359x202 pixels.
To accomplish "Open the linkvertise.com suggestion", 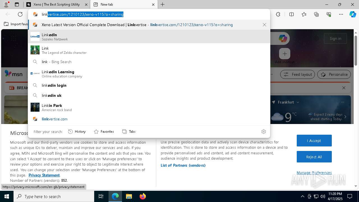I will (149, 119).
